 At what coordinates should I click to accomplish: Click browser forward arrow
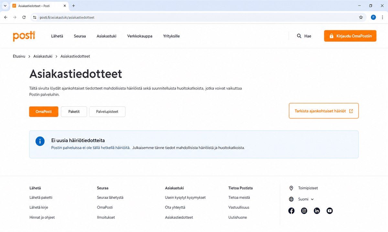click(15, 17)
